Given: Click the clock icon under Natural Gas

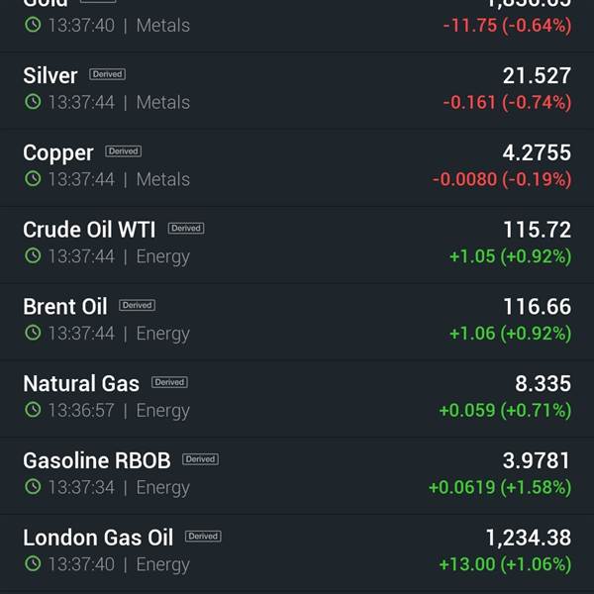Looking at the screenshot, I should point(33,410).
